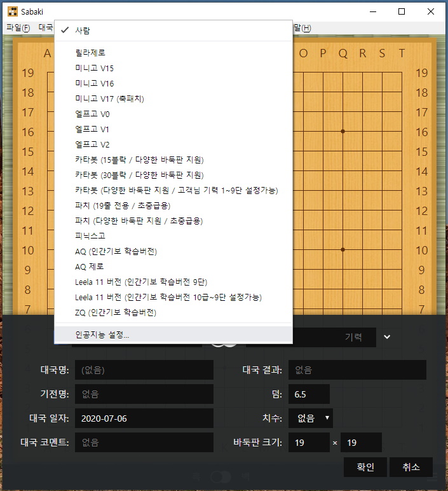Click the Q10 star point on board
This screenshot has width=448, height=491.
click(x=343, y=249)
